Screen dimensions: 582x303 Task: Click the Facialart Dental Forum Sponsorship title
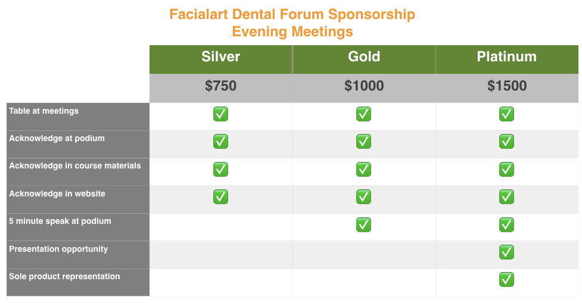tap(292, 15)
